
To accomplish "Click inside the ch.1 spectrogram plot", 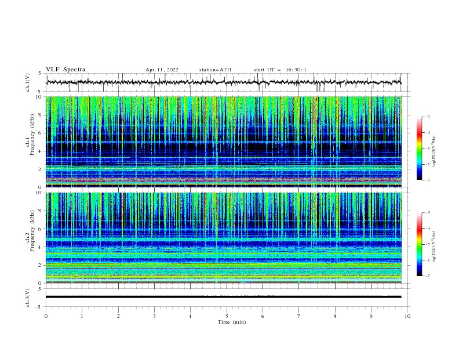I will [x=224, y=142].
